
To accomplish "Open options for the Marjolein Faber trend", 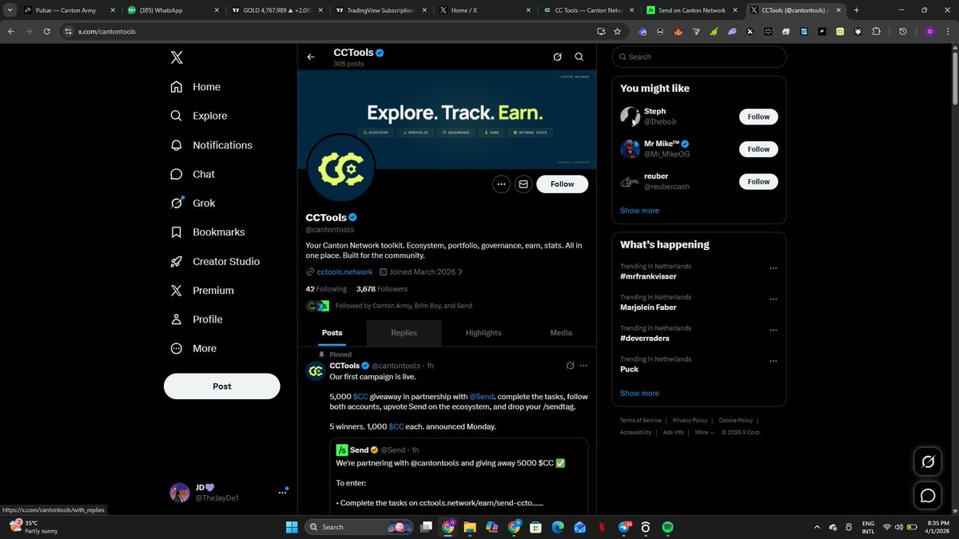I will (773, 299).
